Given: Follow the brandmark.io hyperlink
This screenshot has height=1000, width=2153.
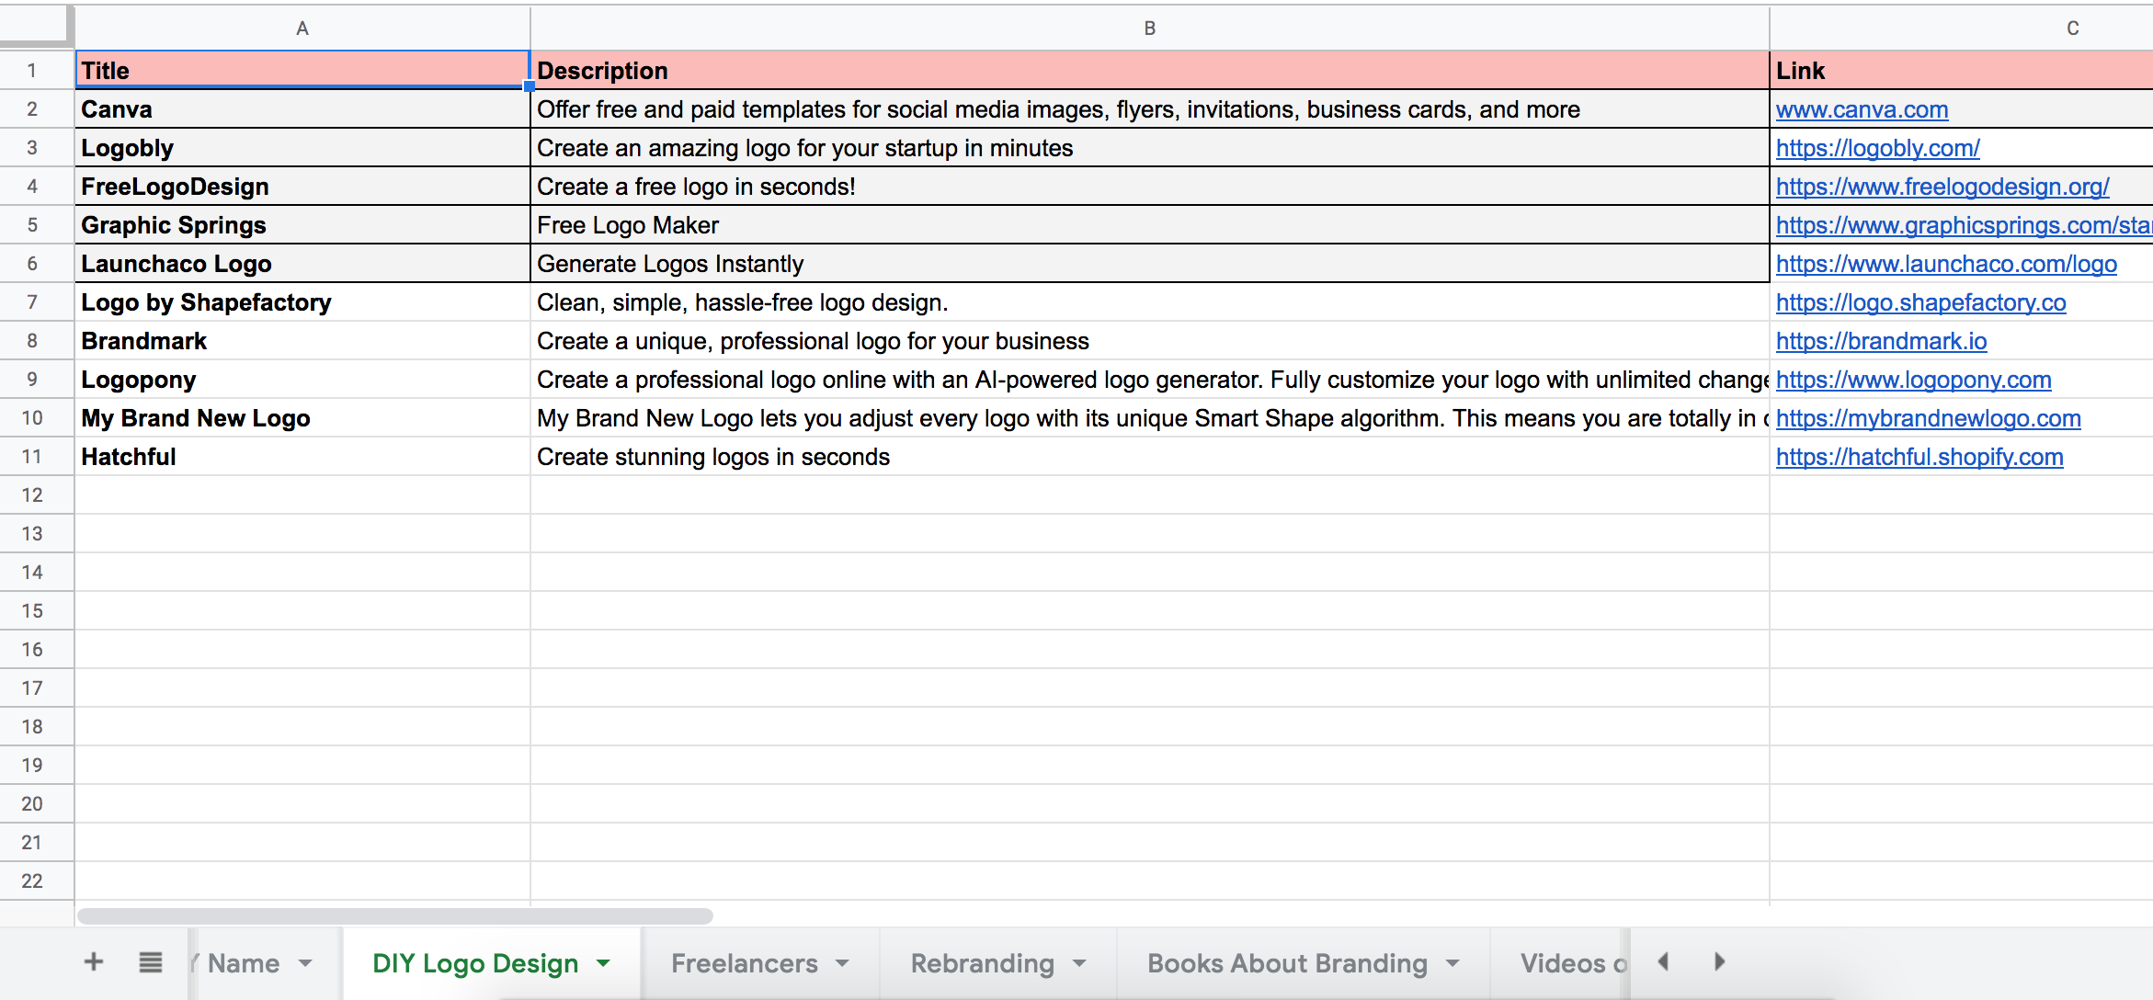Looking at the screenshot, I should pyautogui.click(x=1881, y=342).
